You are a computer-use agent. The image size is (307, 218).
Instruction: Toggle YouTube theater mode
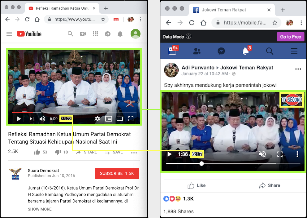click(119, 118)
